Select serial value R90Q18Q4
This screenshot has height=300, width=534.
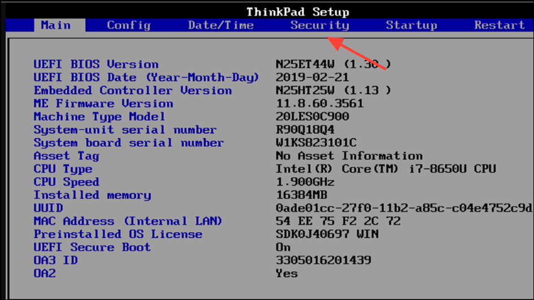point(305,130)
